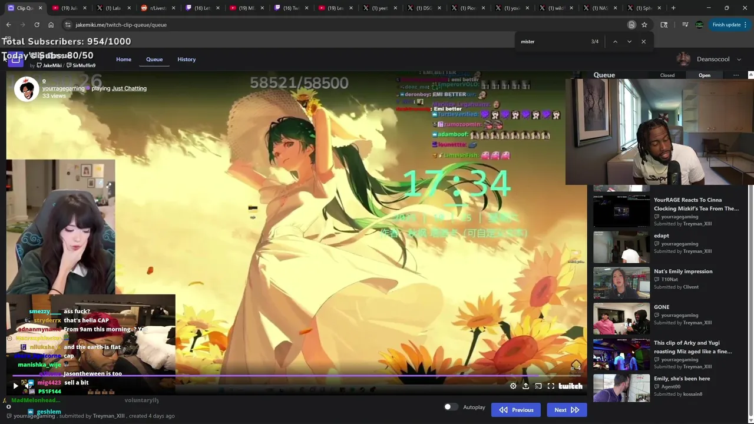Click 'Submitted by Clivent' text
Image resolution: width=754 pixels, height=424 pixels.
pos(676,287)
